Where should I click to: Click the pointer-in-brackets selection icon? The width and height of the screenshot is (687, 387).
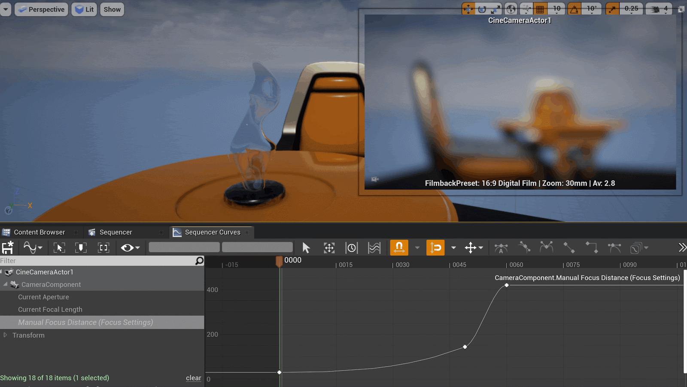pyautogui.click(x=59, y=247)
